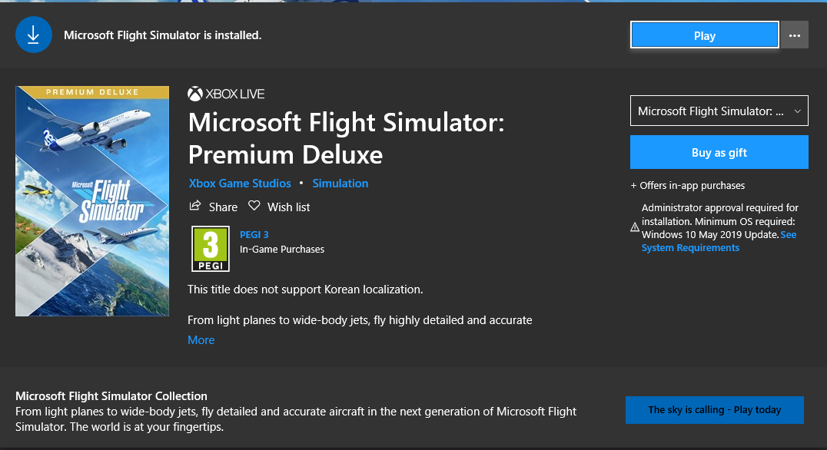The height and width of the screenshot is (450, 827).
Task: Click the Premium Deluxe cover art thumbnail
Action: [92, 201]
